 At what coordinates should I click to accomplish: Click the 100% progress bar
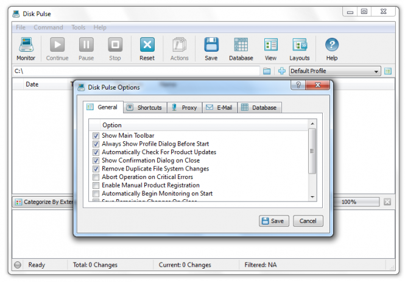pyautogui.click(x=356, y=202)
